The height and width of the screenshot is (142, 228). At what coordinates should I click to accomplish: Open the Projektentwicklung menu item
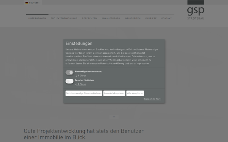click(x=64, y=19)
